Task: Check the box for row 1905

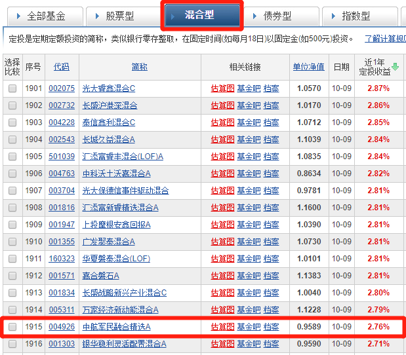Action: (12, 157)
